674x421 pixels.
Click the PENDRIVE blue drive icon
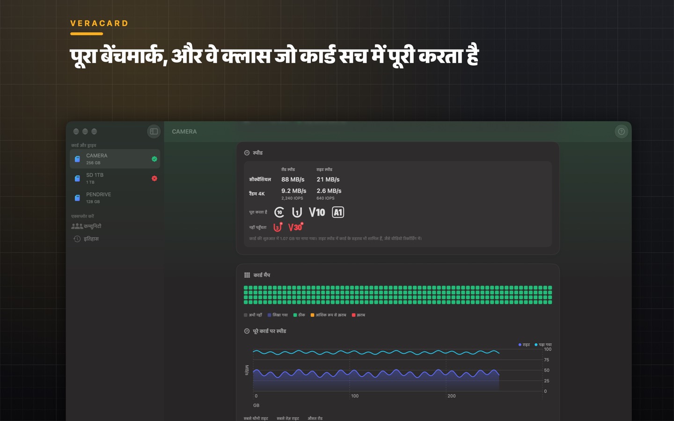77,198
